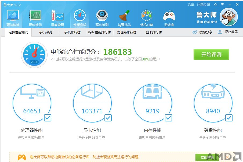Viewport: 243px width, 162px height.
Task: Click the 立即体验 button
Action: point(207,157)
